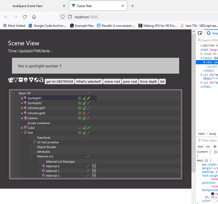Unlock the InfiniteLight2 red padlock
This screenshot has height=204, width=218.
click(x=84, y=113)
